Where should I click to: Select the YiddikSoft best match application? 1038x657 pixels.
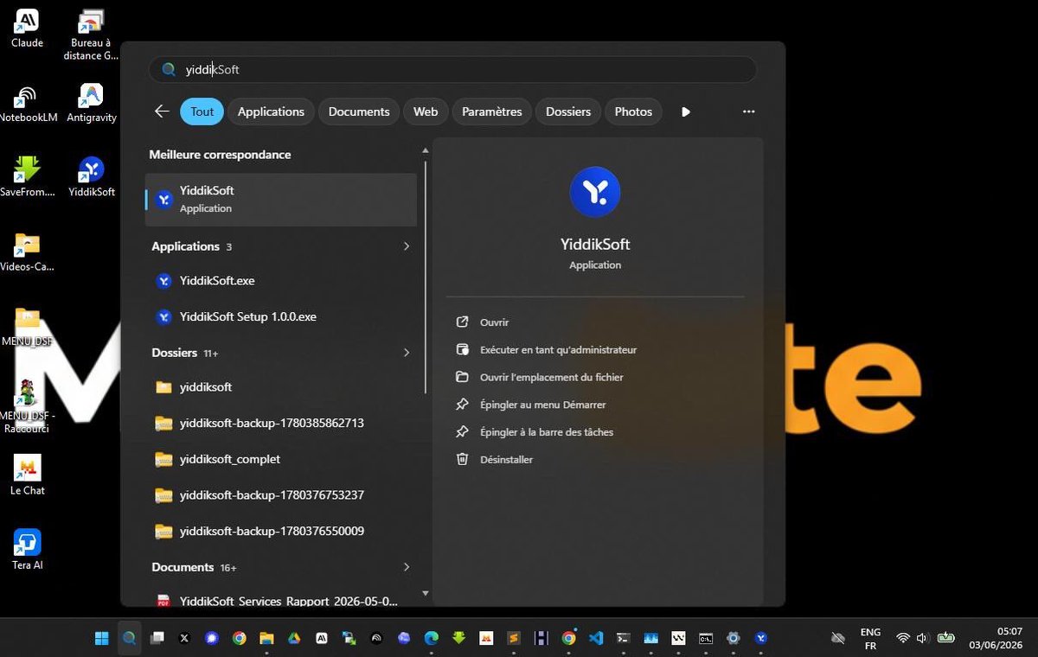tap(281, 199)
